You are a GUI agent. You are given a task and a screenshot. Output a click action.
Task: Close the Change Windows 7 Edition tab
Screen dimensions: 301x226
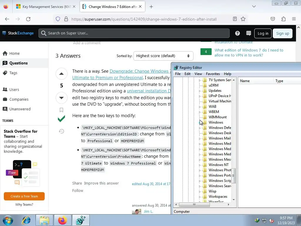click(x=140, y=6)
